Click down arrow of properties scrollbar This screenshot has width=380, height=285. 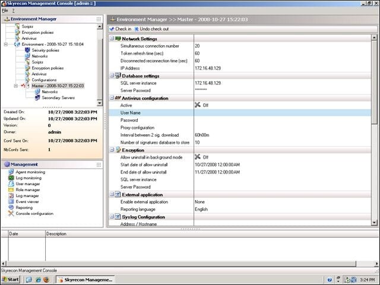point(374,223)
